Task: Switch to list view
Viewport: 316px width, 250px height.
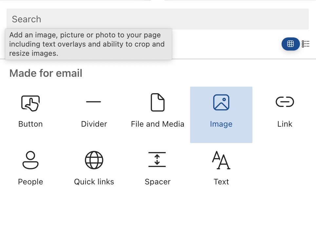Action: point(306,44)
